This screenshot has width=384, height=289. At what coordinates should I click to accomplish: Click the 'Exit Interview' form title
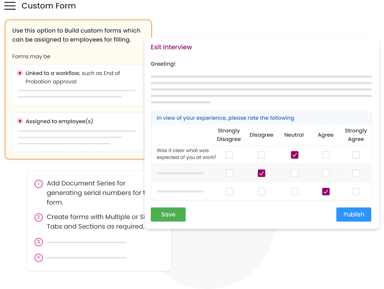coord(171,47)
